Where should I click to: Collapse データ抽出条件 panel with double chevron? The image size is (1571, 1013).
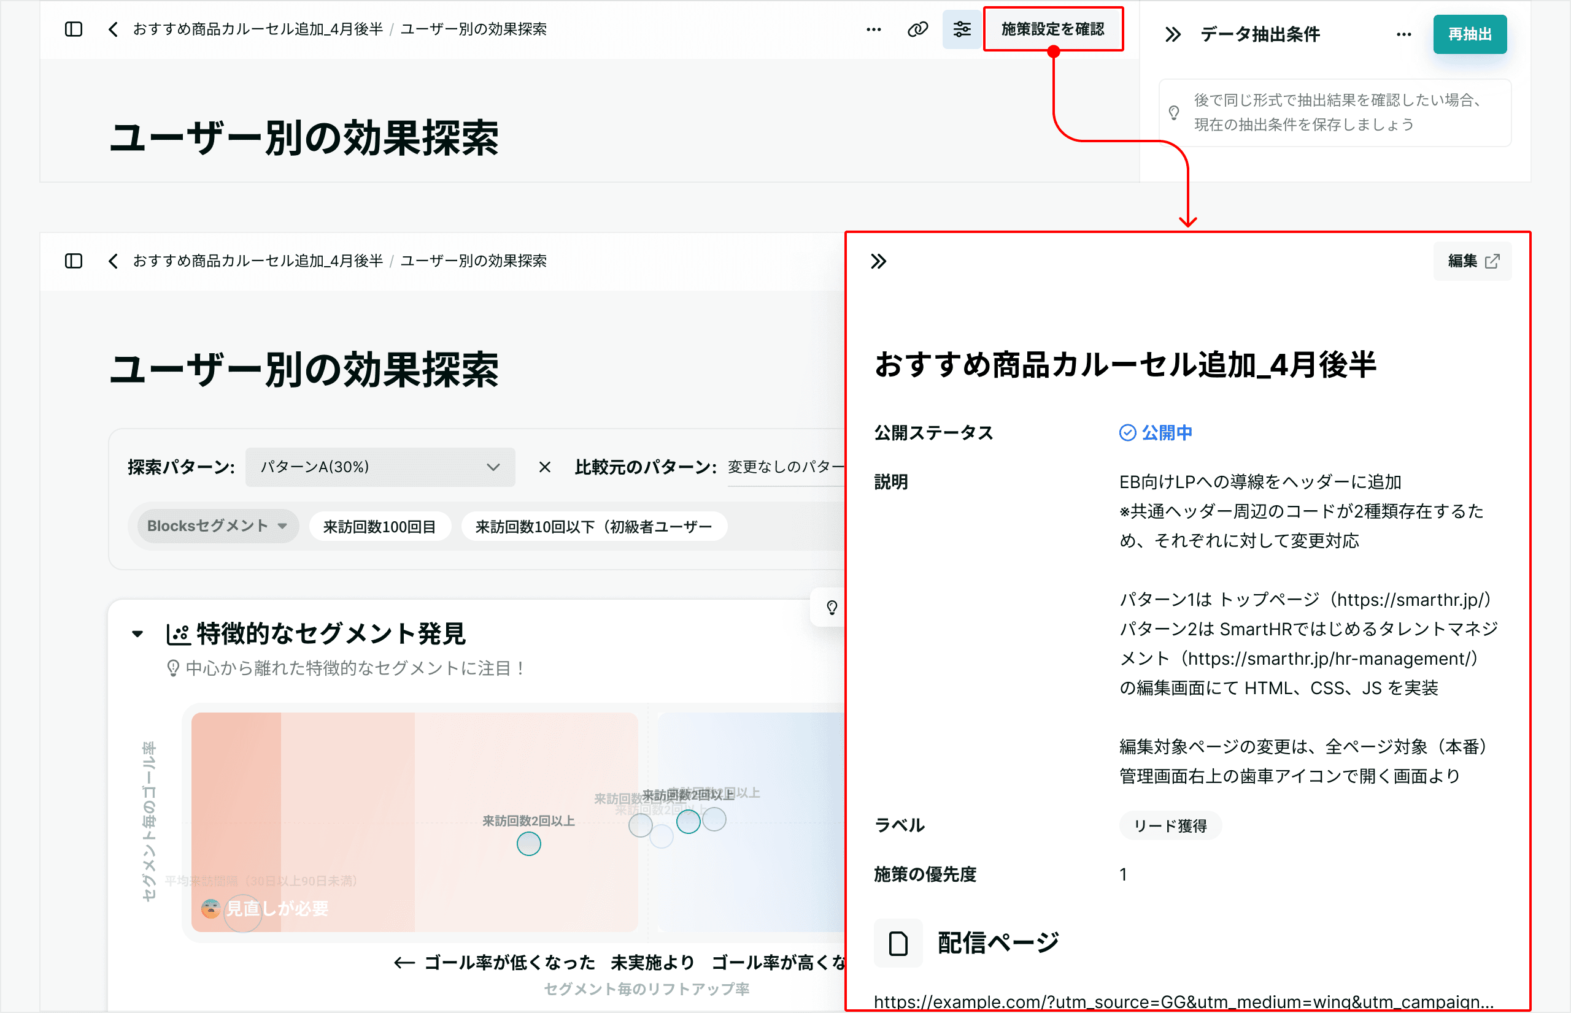[x=1173, y=34]
